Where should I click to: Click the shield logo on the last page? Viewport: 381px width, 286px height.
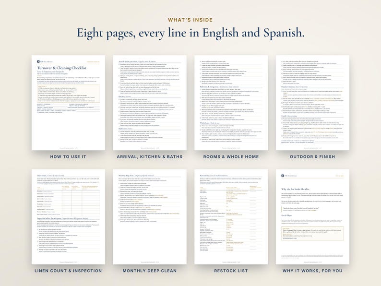pos(283,176)
